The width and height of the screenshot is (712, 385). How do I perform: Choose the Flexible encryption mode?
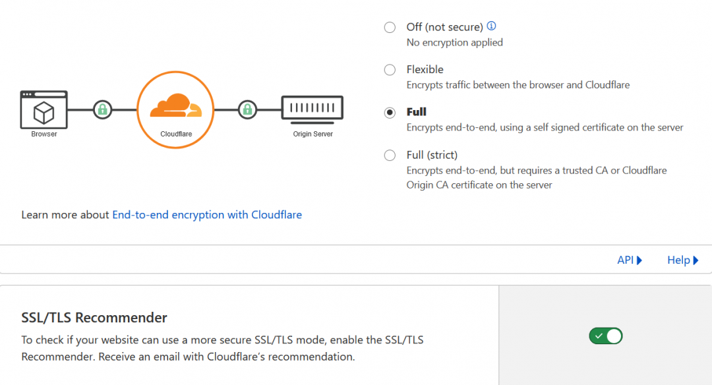coord(390,70)
